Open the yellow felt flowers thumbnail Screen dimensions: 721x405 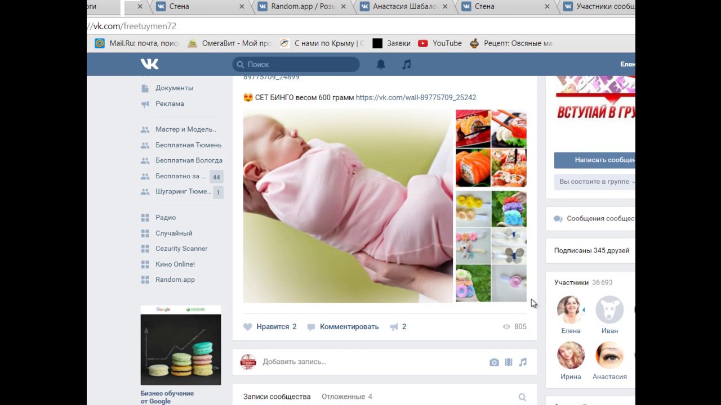(473, 209)
